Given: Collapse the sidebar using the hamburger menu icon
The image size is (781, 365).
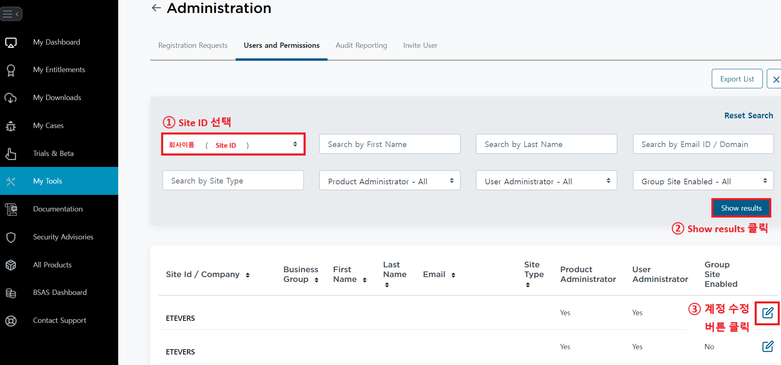Looking at the screenshot, I should coord(11,14).
